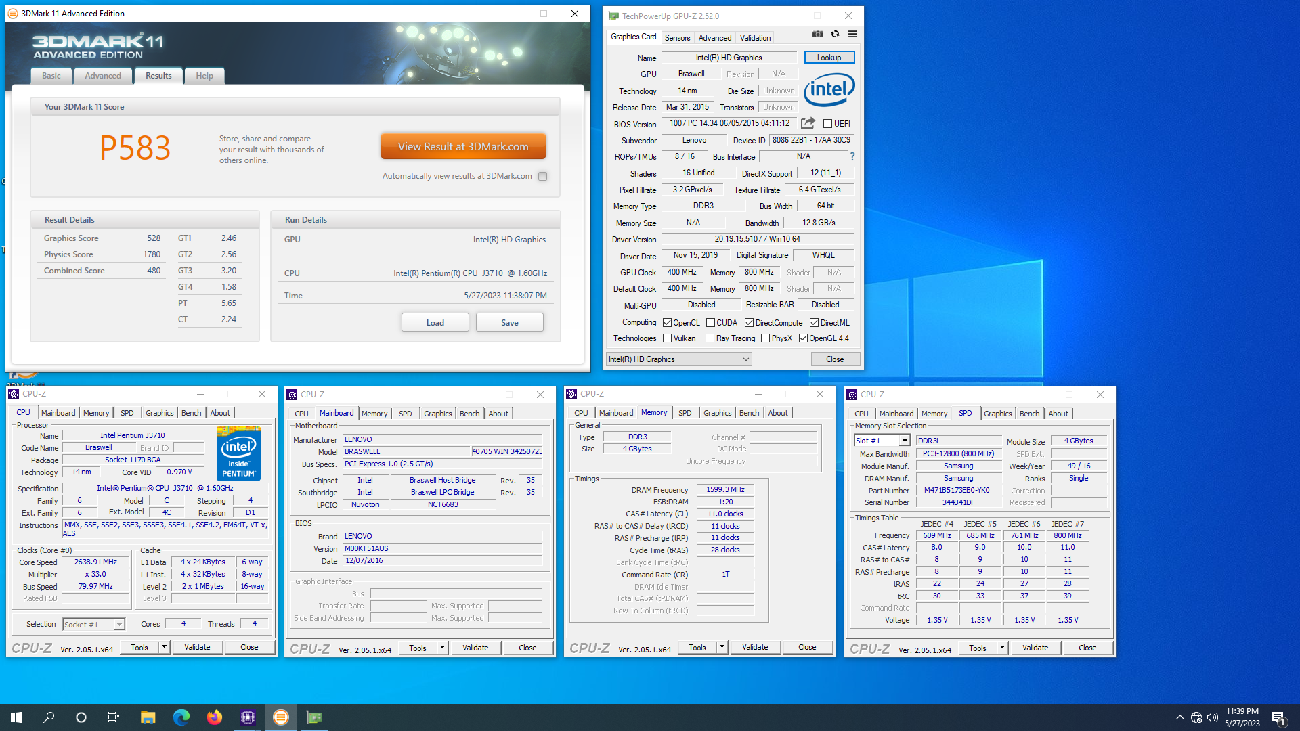1300x731 pixels.
Task: Click Core Speed value 2638.91 MHz
Action: 95,562
